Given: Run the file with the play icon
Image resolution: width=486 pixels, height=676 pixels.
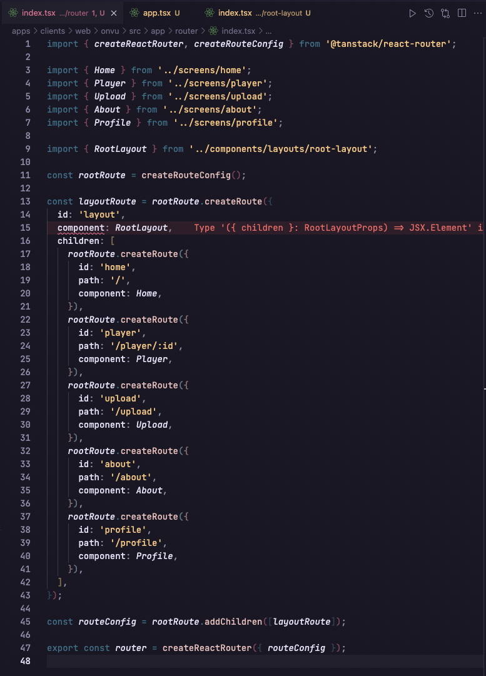Looking at the screenshot, I should pyautogui.click(x=412, y=13).
